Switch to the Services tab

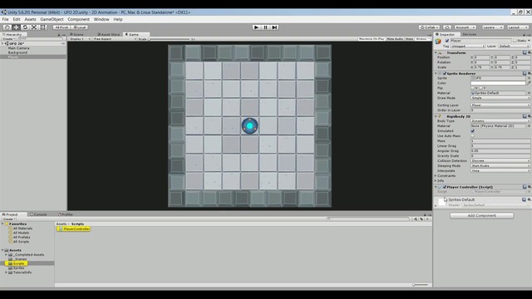(x=469, y=34)
